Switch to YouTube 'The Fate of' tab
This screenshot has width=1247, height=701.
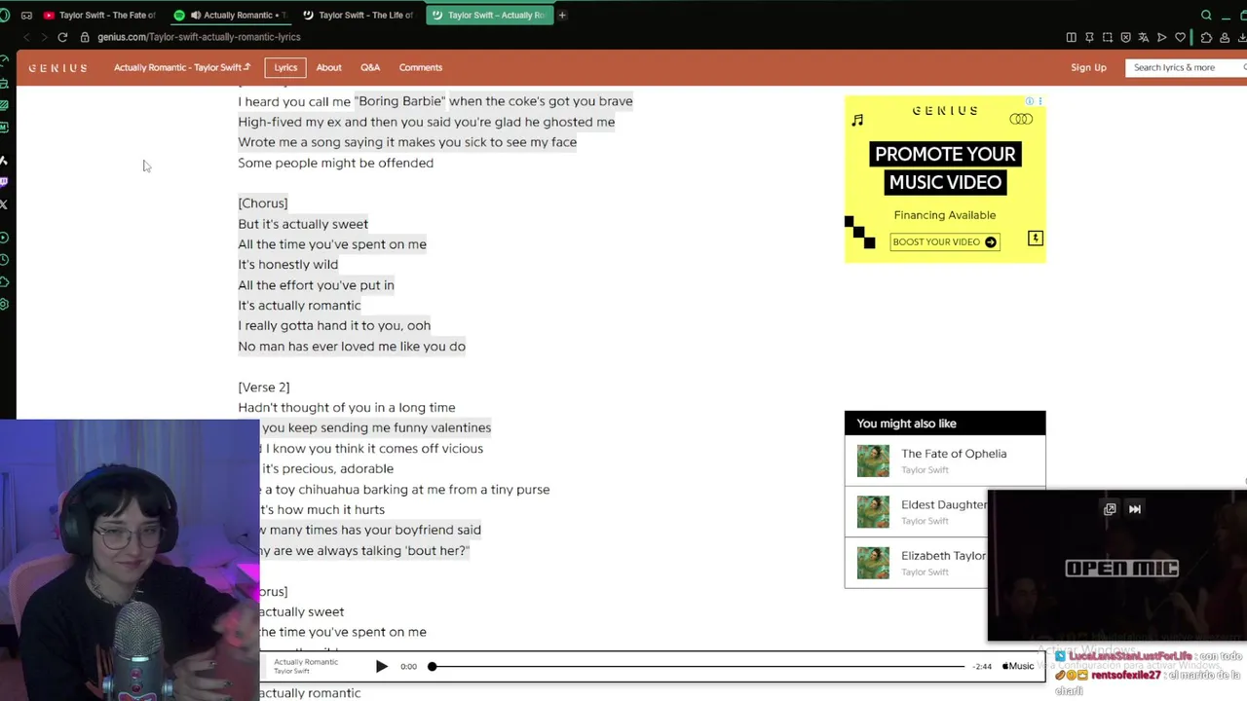tap(100, 15)
